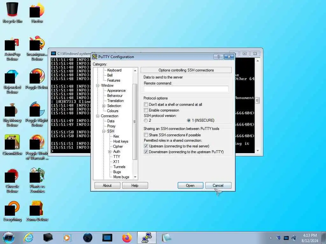
Task: Select Translation category
Action: click(x=115, y=101)
